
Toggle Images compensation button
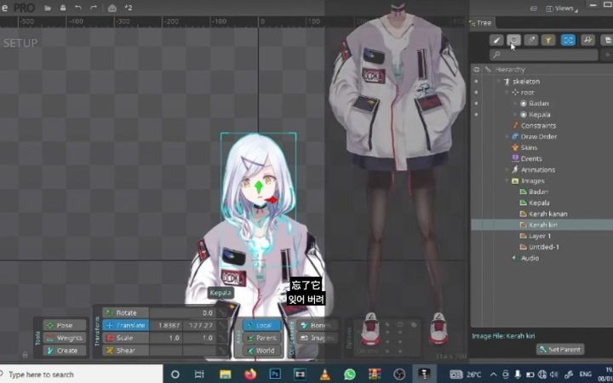[318, 338]
